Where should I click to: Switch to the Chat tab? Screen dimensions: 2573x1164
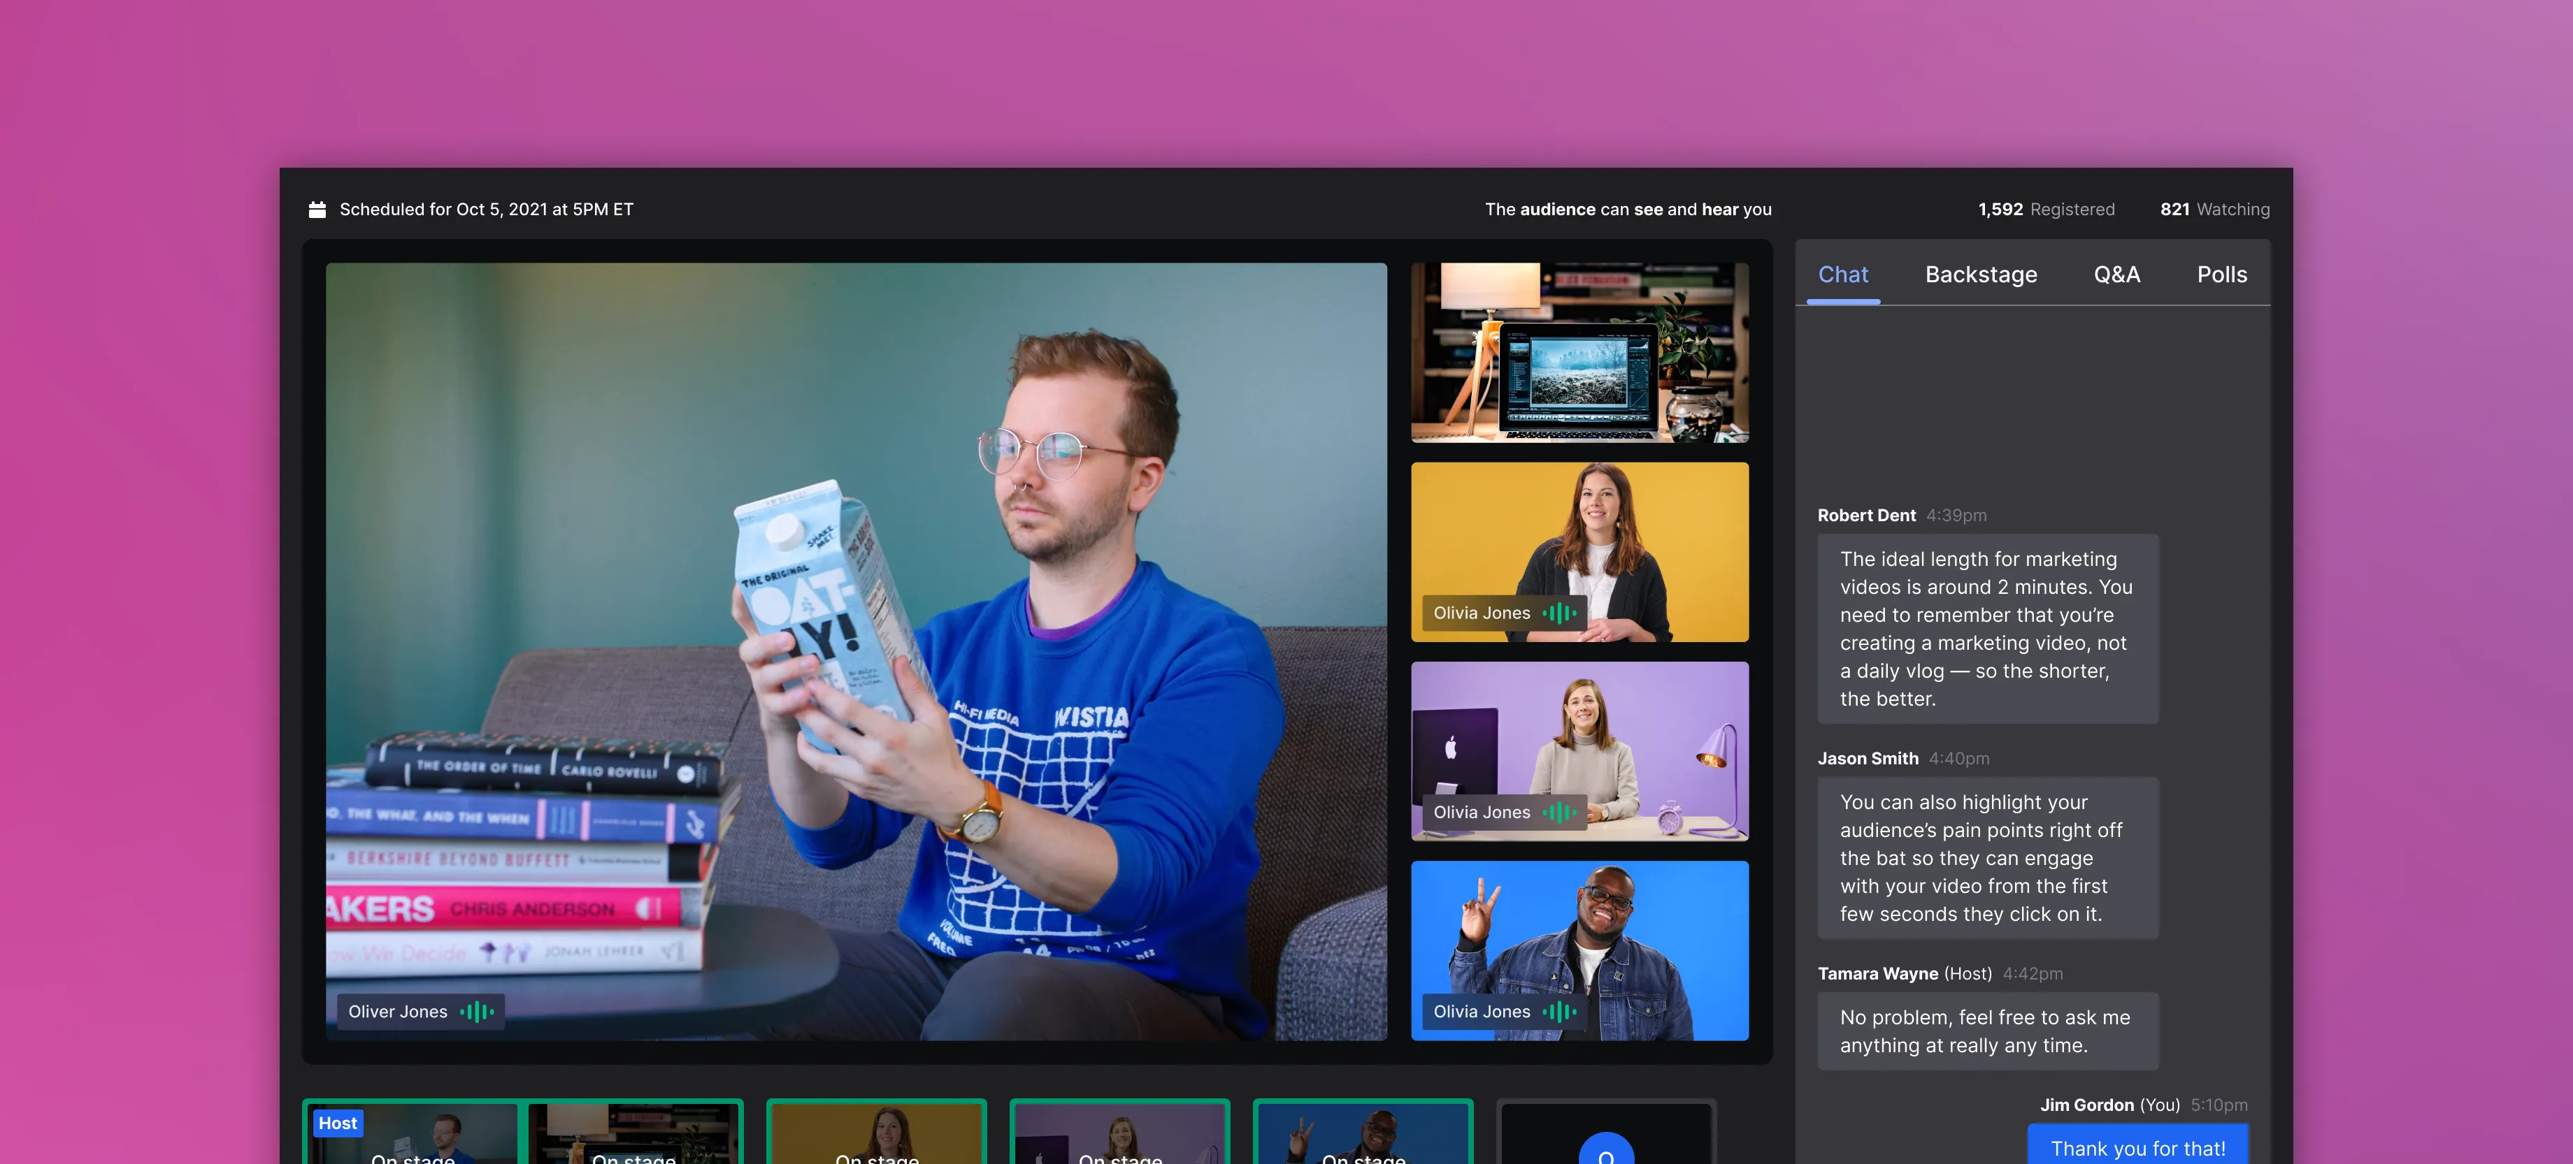click(x=1843, y=275)
